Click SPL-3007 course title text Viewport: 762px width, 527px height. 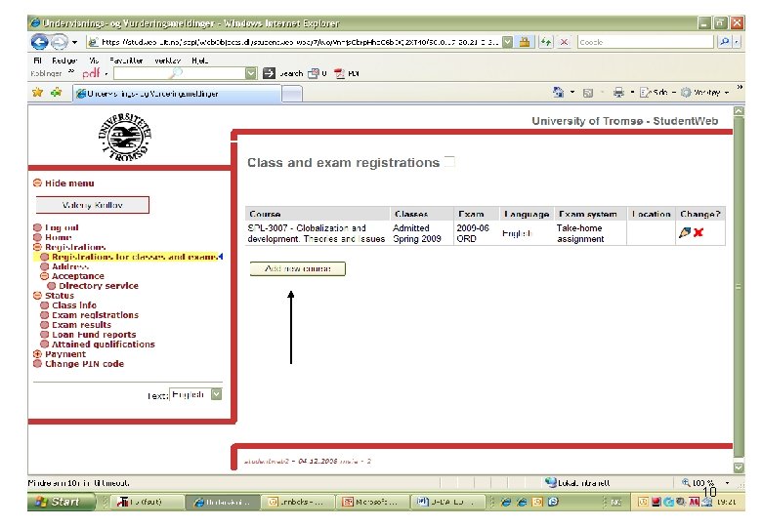point(316,233)
